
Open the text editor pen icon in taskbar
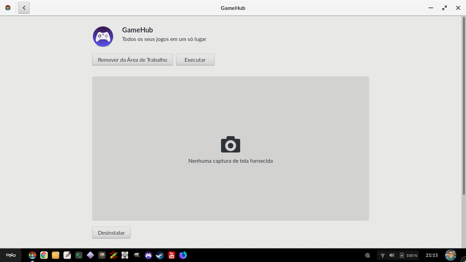tap(67, 255)
